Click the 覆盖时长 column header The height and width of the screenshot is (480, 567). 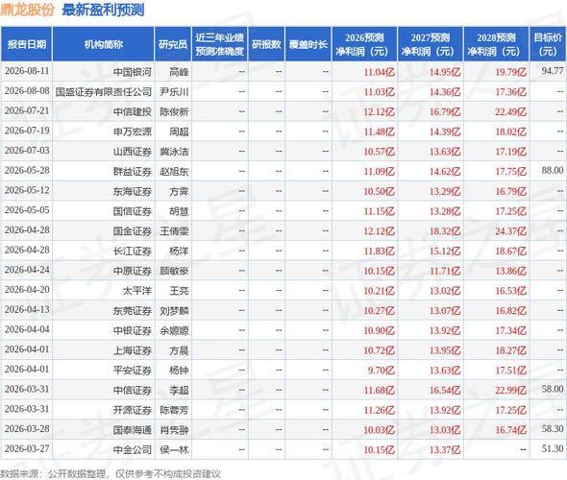click(308, 44)
